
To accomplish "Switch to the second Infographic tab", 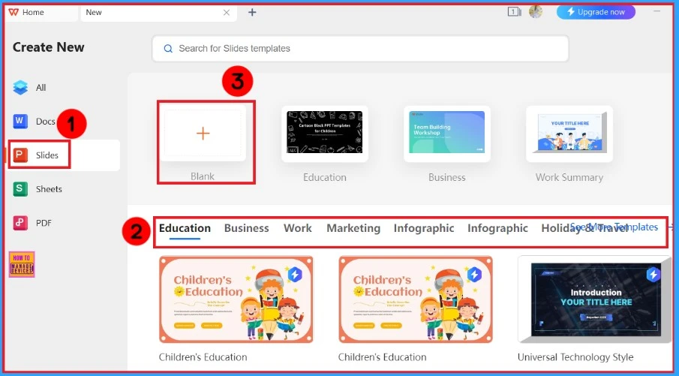I will [497, 228].
